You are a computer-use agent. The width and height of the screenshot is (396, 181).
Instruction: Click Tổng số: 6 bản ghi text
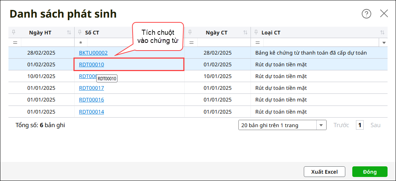40,125
